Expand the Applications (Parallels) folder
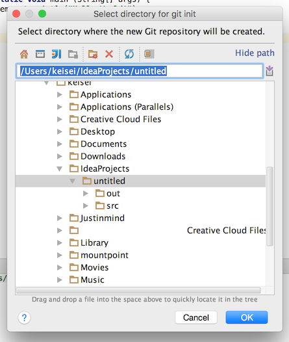This screenshot has width=289, height=342. [60, 107]
